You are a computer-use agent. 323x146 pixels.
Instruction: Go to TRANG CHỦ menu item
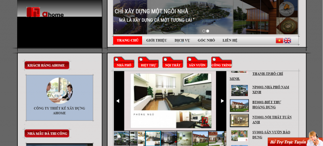[x=128, y=40]
